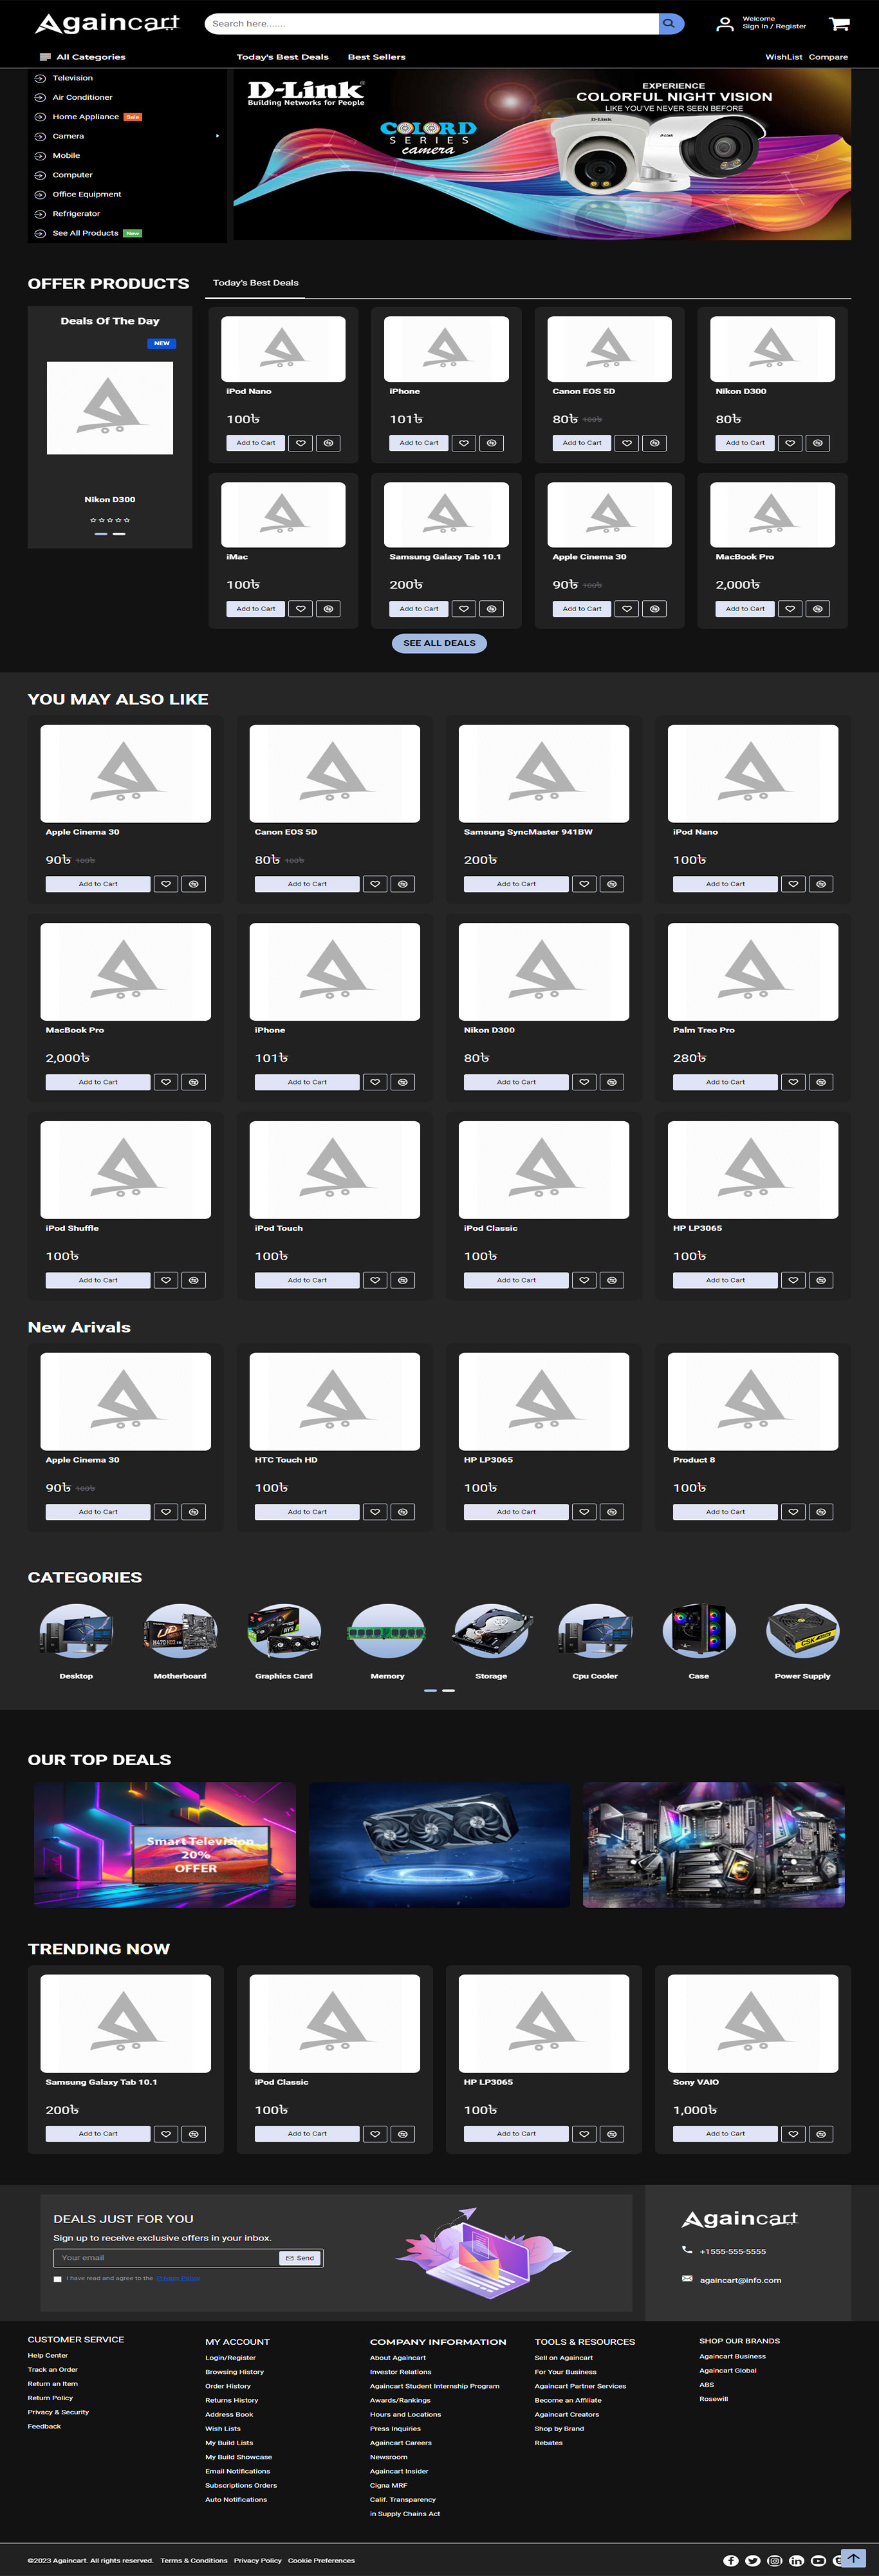The width and height of the screenshot is (879, 2576).
Task: Switch to the Today's Best Deals tab under Offer Products
Action: click(255, 283)
